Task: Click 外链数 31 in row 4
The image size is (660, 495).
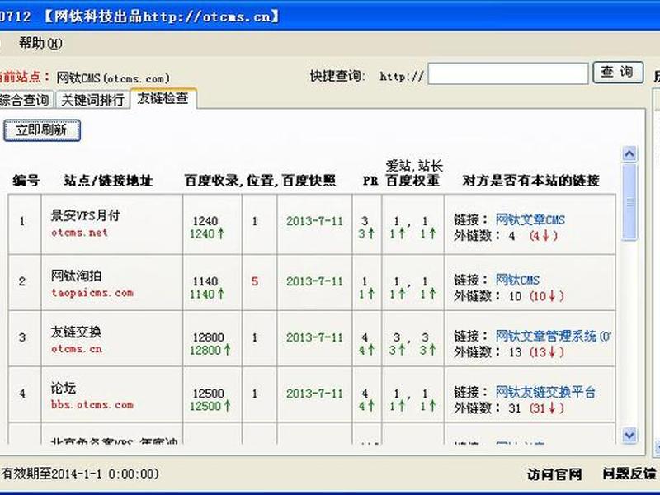Action: point(488,408)
